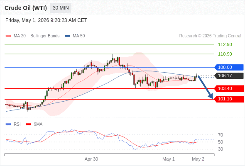Click the green 112.90 resistance label

(x=225, y=45)
